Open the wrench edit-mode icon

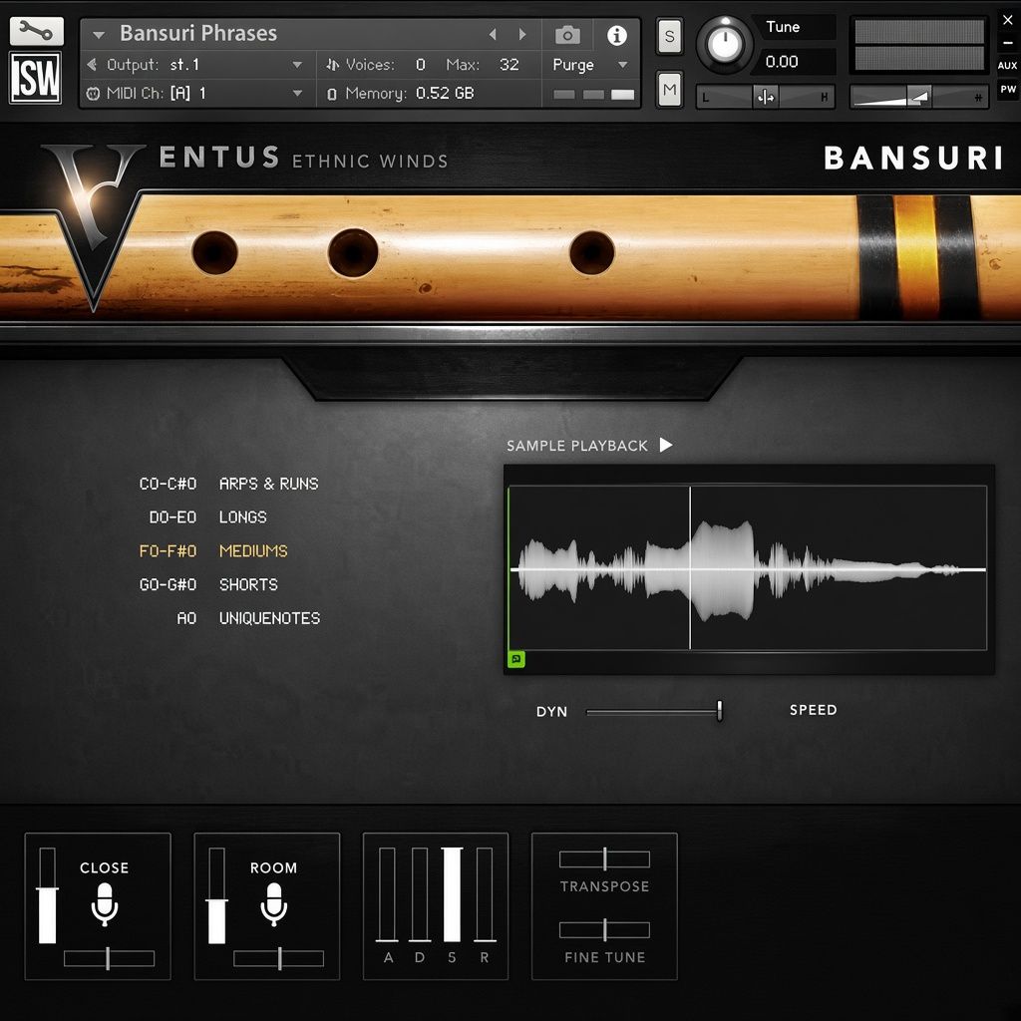click(37, 31)
